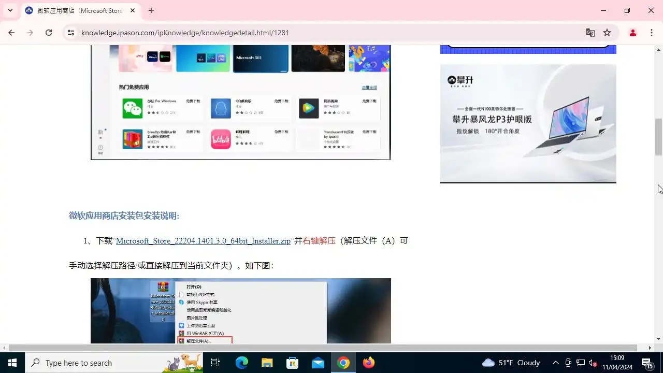Screen dimensions: 663x373
Task: Click the horizontal scroll right arrow
Action: click(x=650, y=348)
